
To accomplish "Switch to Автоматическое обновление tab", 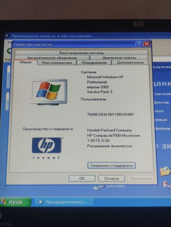I will point(52,58).
